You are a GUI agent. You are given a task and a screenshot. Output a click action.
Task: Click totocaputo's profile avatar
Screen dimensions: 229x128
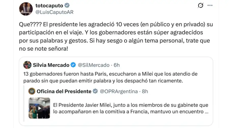pyautogui.click(x=26, y=9)
